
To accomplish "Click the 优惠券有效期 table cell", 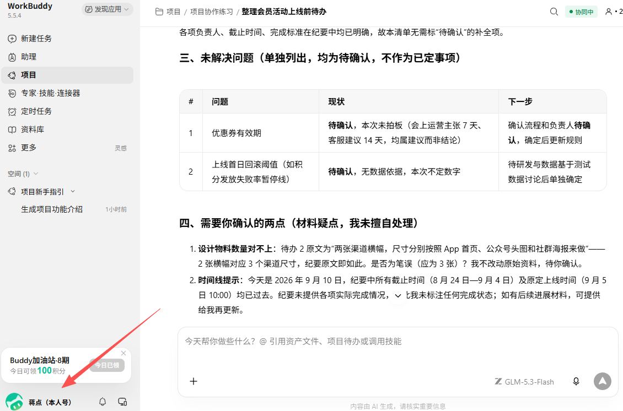I will click(261, 133).
